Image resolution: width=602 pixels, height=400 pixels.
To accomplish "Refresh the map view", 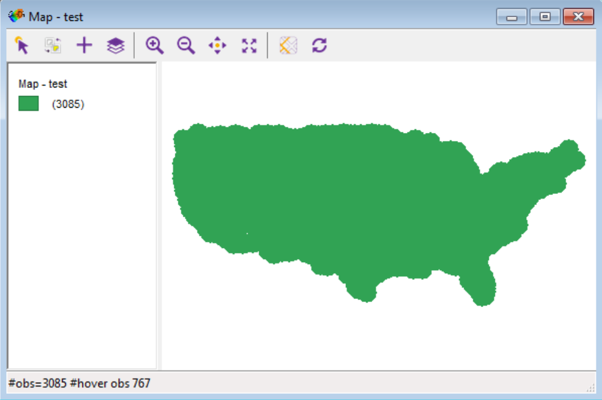I will tap(319, 44).
